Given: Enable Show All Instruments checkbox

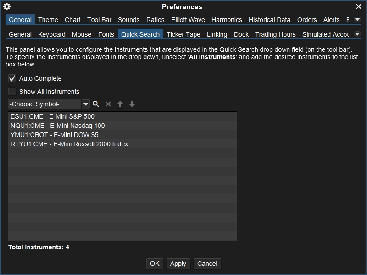Looking at the screenshot, I should pos(12,92).
